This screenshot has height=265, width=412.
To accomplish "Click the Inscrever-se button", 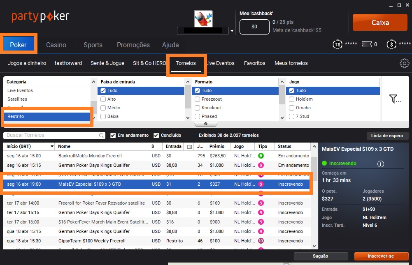I will pos(381,256).
